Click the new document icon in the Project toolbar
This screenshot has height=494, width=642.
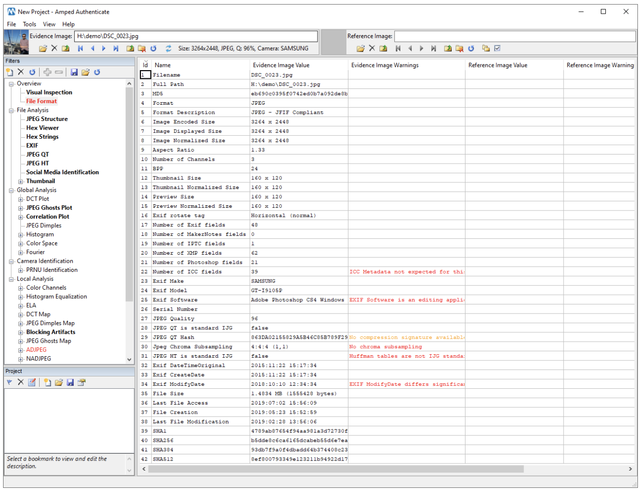point(47,382)
